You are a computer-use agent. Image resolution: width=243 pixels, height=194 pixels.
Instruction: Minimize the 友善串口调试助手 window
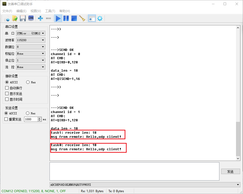point(213,4)
